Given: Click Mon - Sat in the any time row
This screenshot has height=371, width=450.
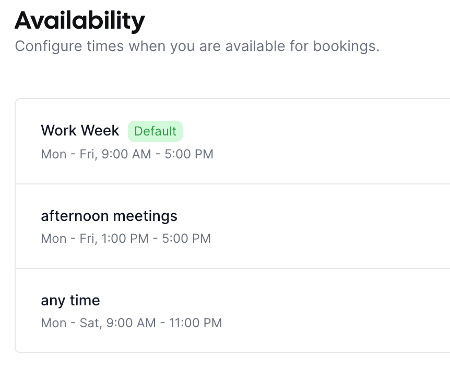Looking at the screenshot, I should [x=70, y=323].
